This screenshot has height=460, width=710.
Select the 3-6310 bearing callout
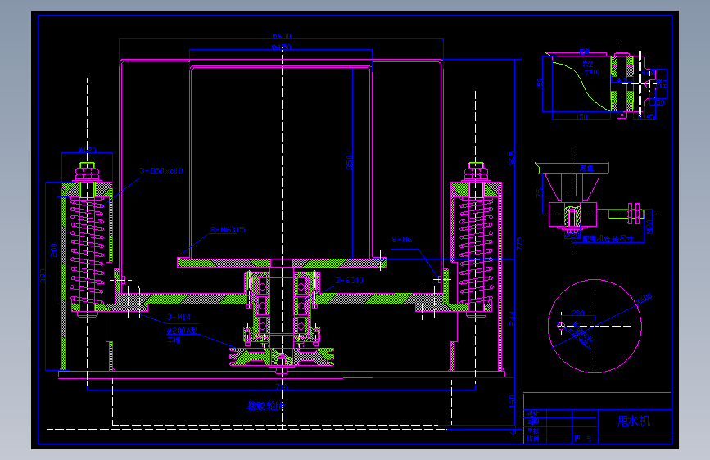349,281
